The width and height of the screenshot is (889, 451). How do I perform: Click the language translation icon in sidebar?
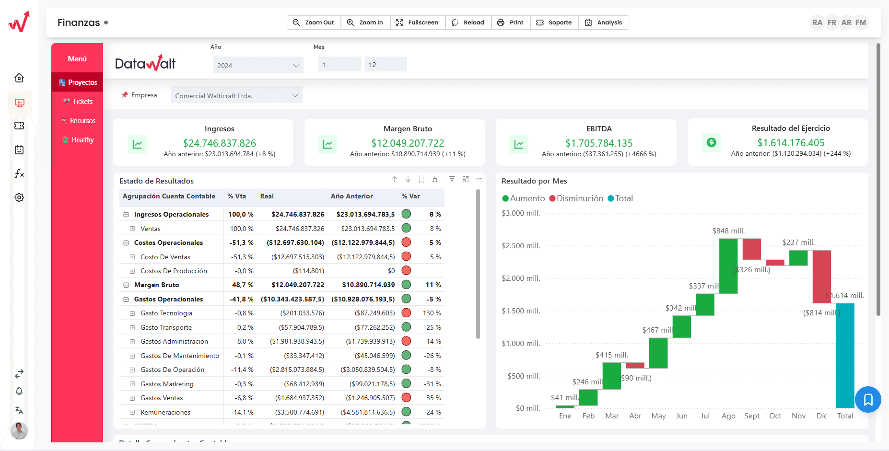19,411
